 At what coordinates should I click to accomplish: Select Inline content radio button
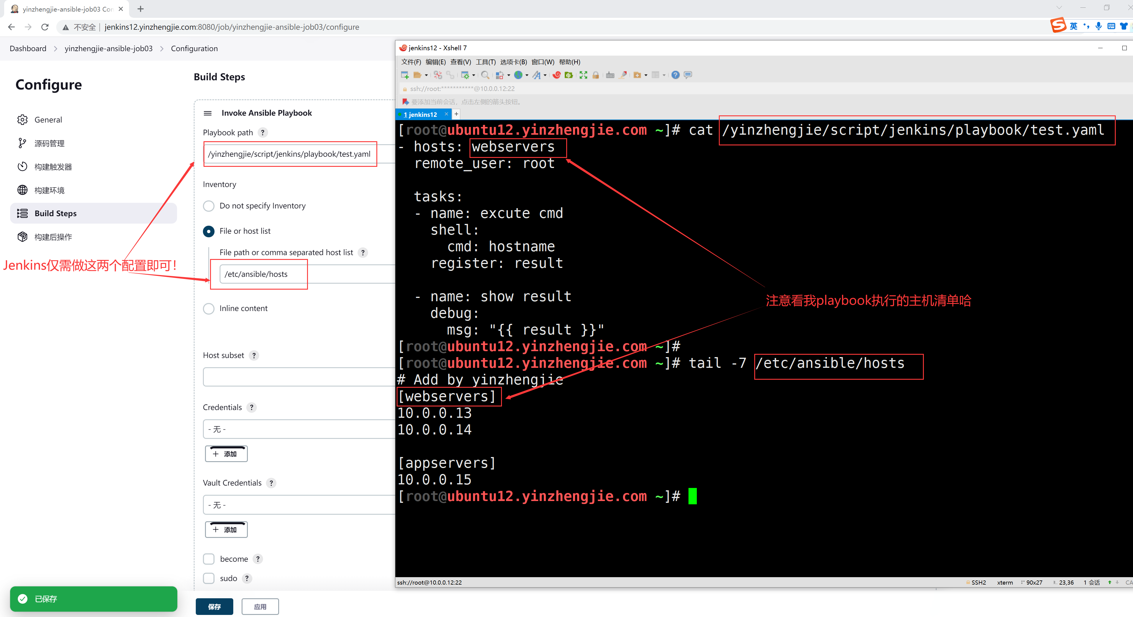pos(209,309)
